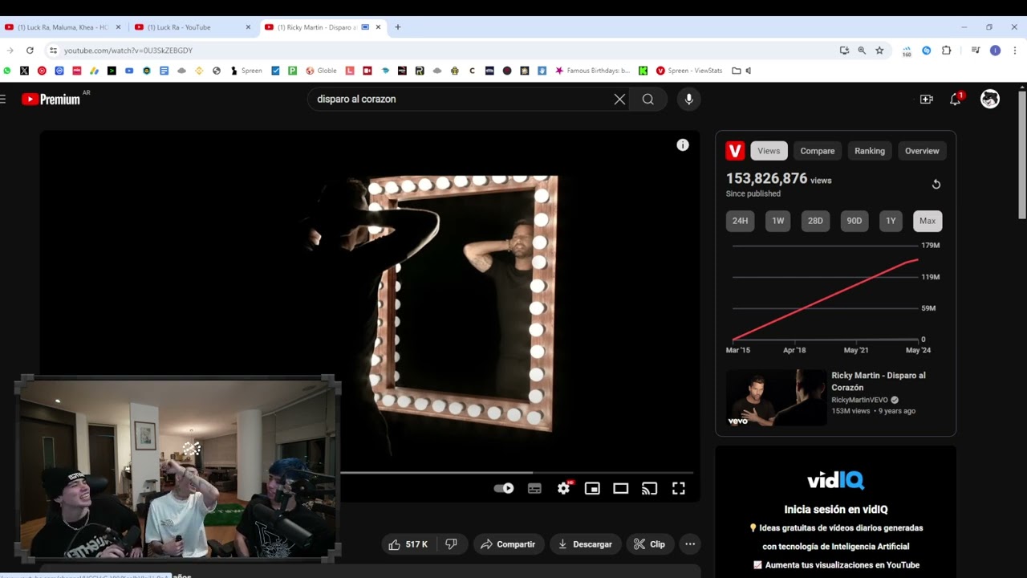Close the Ricky Martin browser tab
The height and width of the screenshot is (578, 1027).
point(378,27)
